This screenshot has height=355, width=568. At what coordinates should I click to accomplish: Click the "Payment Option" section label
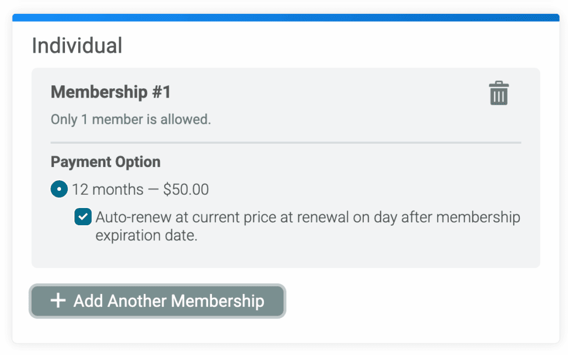pyautogui.click(x=105, y=162)
